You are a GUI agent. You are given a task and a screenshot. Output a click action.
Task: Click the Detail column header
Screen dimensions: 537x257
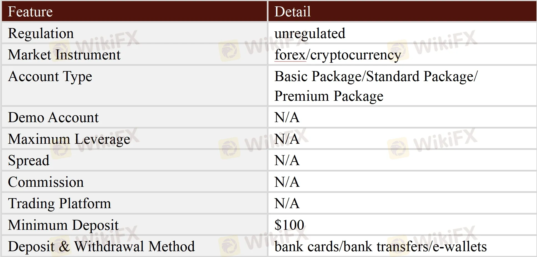click(292, 12)
